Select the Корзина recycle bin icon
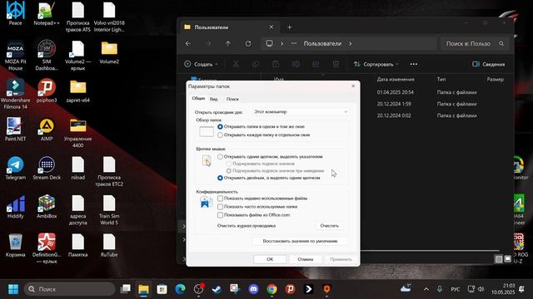533x299 pixels. coord(15,245)
